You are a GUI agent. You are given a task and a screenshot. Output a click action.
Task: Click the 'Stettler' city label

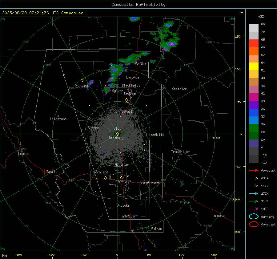pos(179,89)
